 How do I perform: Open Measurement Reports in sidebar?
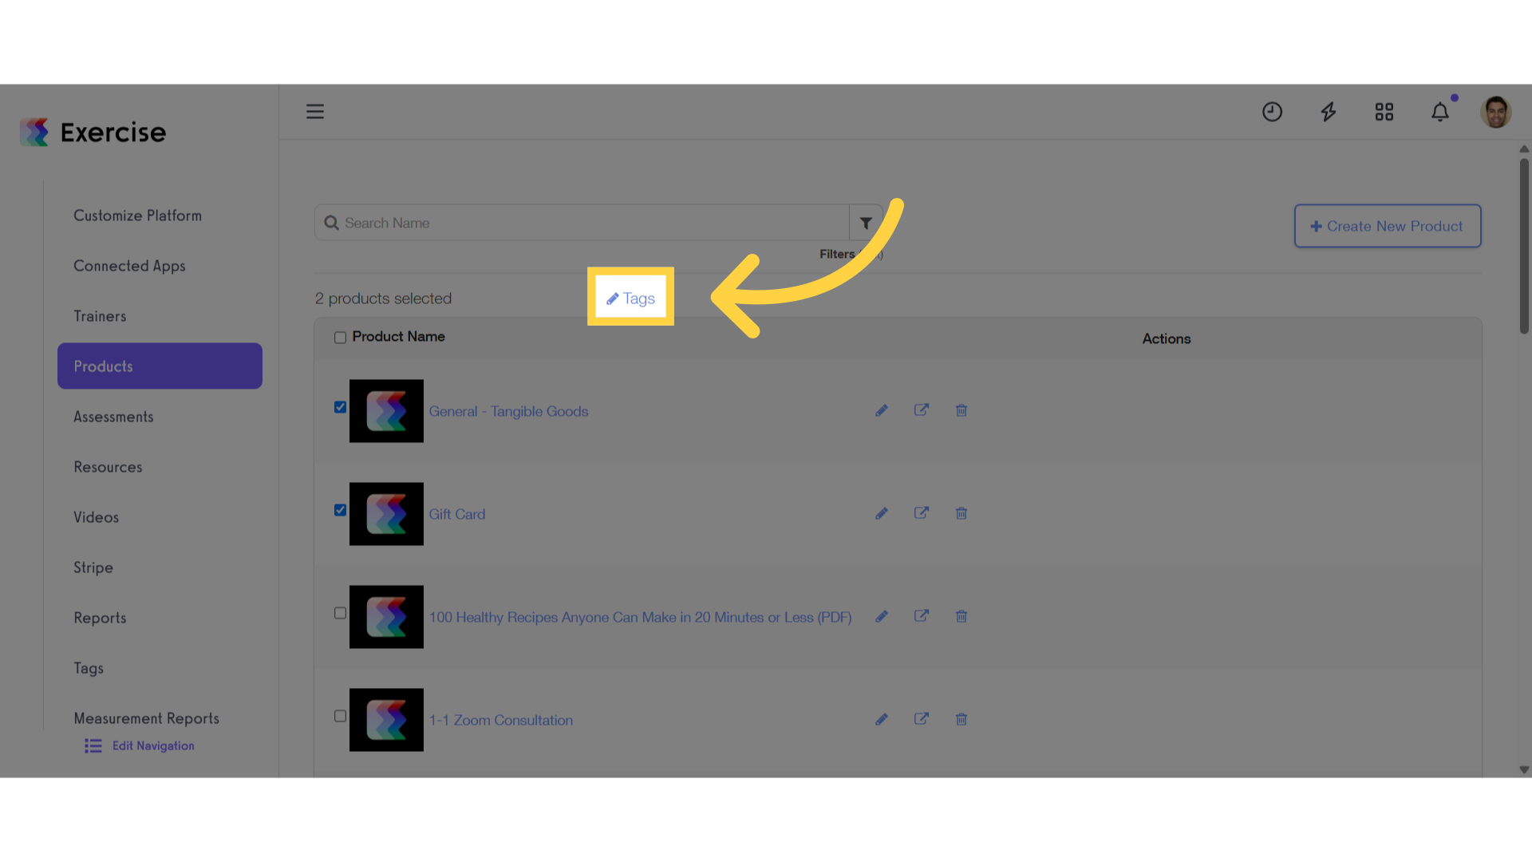pyautogui.click(x=146, y=718)
